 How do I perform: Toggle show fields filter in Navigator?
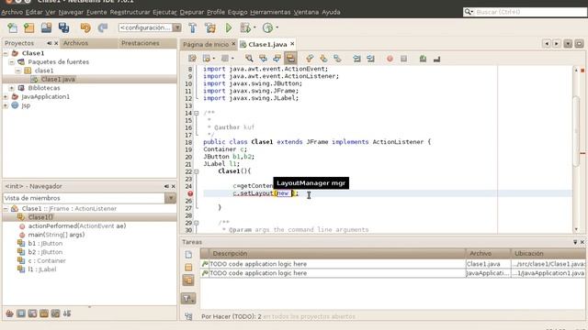[x=21, y=313]
